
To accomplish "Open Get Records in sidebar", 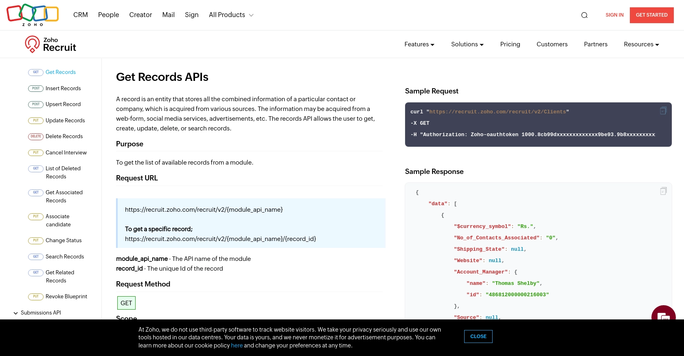I will click(x=61, y=72).
